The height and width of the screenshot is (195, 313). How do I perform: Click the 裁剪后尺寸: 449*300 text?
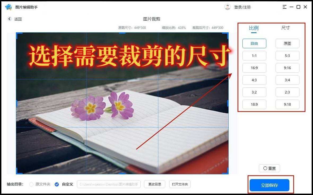(208, 28)
